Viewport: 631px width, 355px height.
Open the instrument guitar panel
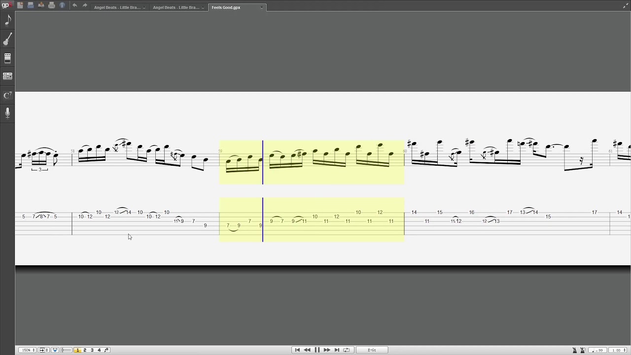[x=7, y=39]
